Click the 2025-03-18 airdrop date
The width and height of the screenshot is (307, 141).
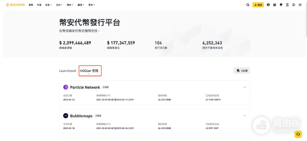coord(69,128)
